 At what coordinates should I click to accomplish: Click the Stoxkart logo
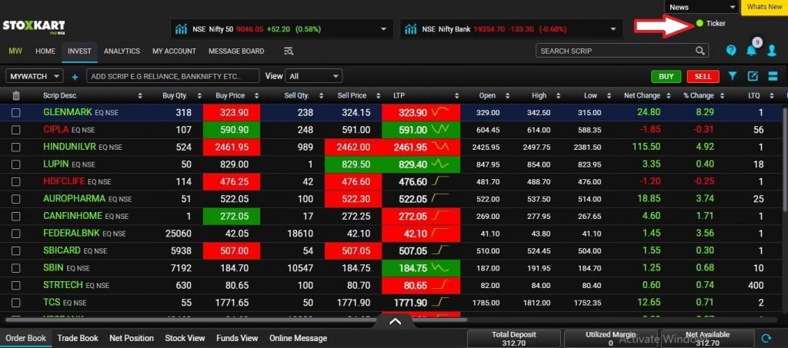tap(34, 26)
